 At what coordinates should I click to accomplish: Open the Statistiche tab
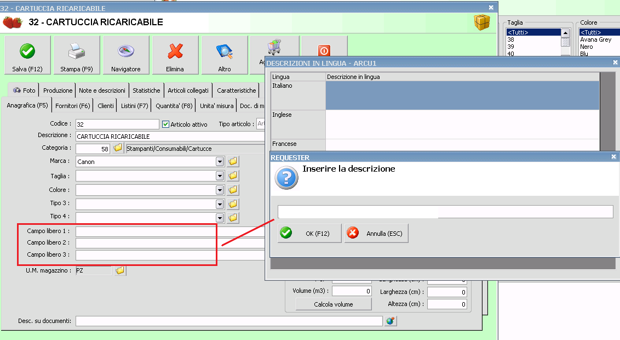click(146, 90)
